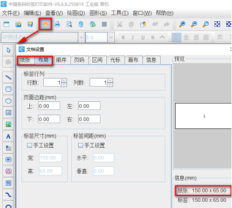Image resolution: width=232 pixels, height=208 pixels.
Task: Enable 手工设置 under 标签间距
Action: point(80,146)
